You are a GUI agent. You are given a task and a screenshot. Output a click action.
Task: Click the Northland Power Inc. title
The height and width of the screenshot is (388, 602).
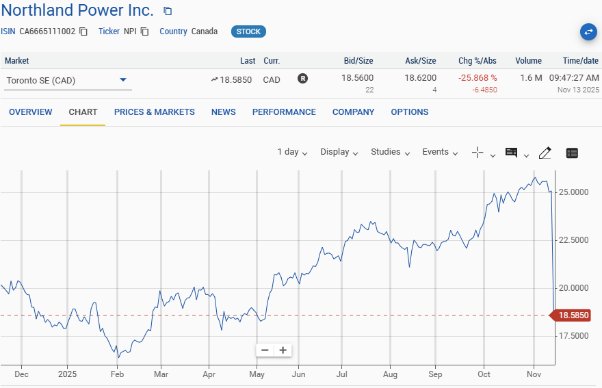tap(77, 10)
